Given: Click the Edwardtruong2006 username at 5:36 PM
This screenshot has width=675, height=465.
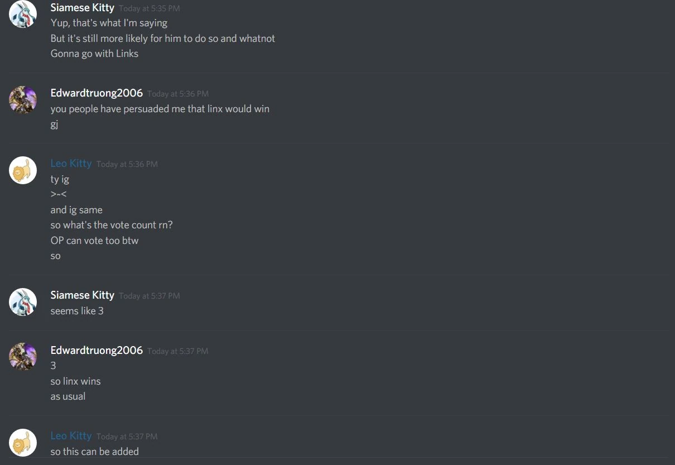Looking at the screenshot, I should (x=97, y=93).
